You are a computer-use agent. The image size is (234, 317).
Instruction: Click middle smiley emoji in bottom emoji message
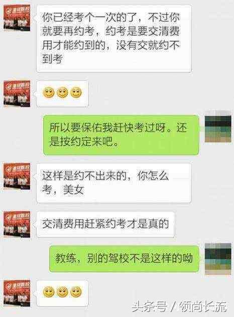62,292
